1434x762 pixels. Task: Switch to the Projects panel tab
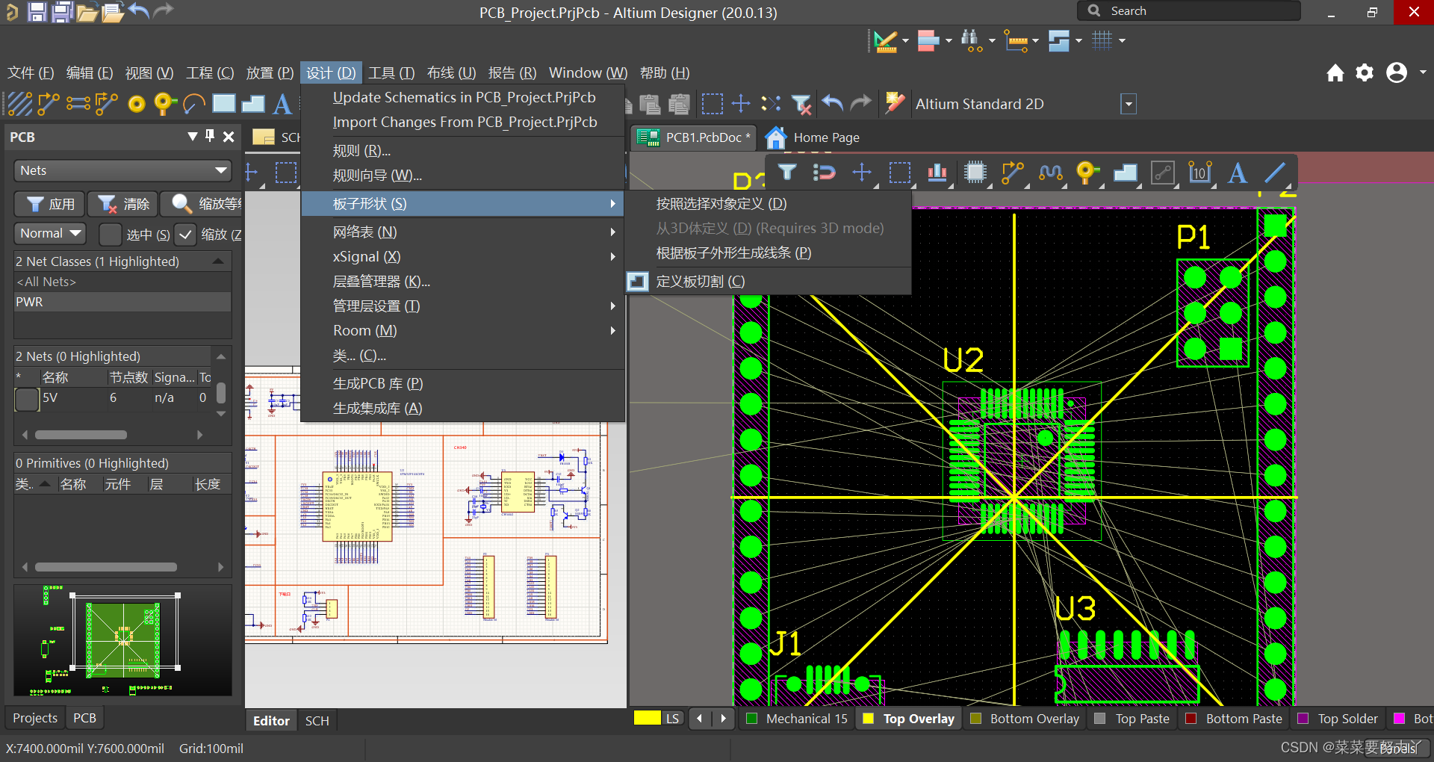35,718
